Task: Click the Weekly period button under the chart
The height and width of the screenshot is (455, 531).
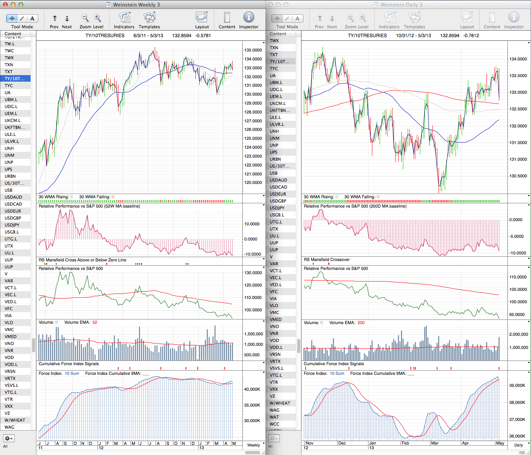Action: pyautogui.click(x=254, y=445)
